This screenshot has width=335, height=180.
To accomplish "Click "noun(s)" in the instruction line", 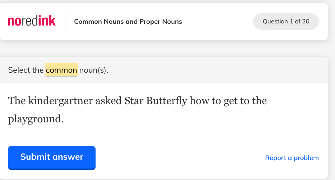I will coord(93,70).
